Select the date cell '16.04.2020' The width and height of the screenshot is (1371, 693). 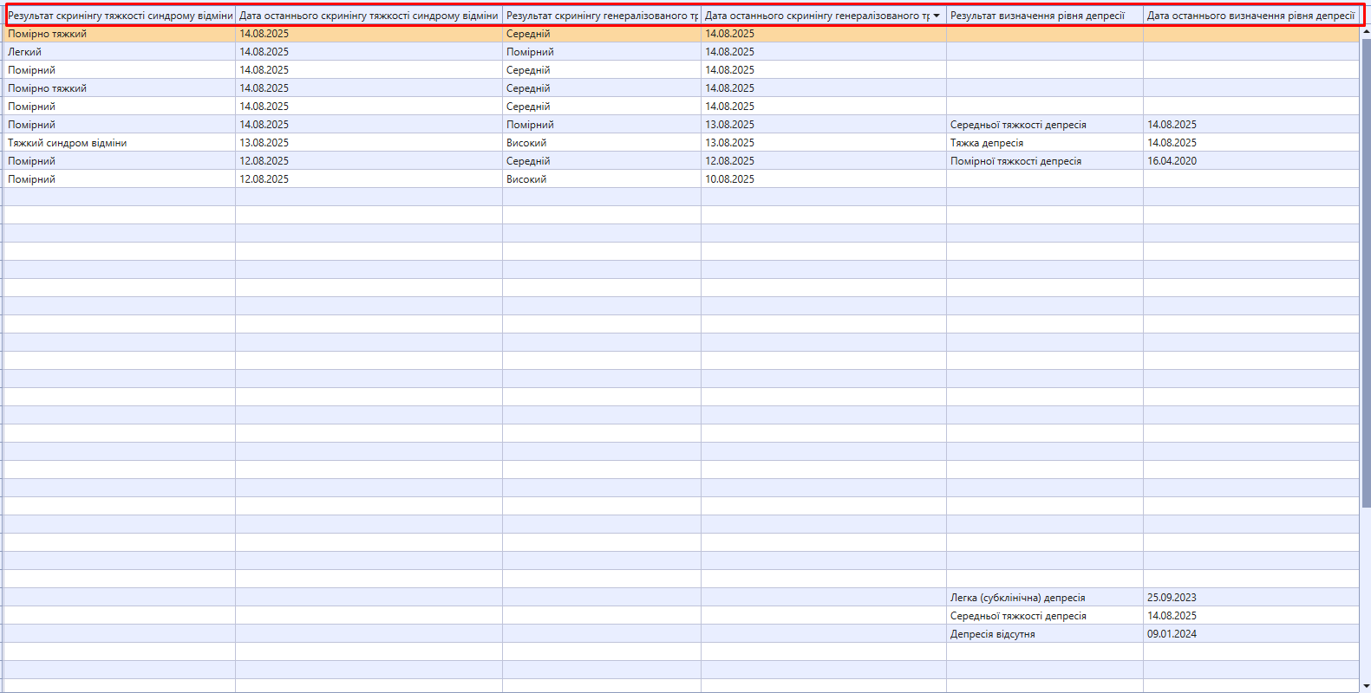(1172, 161)
